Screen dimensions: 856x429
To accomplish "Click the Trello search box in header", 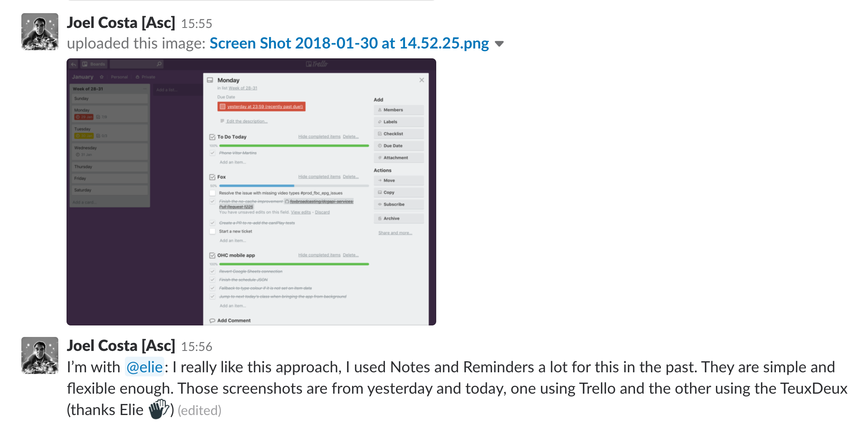I will click(137, 64).
